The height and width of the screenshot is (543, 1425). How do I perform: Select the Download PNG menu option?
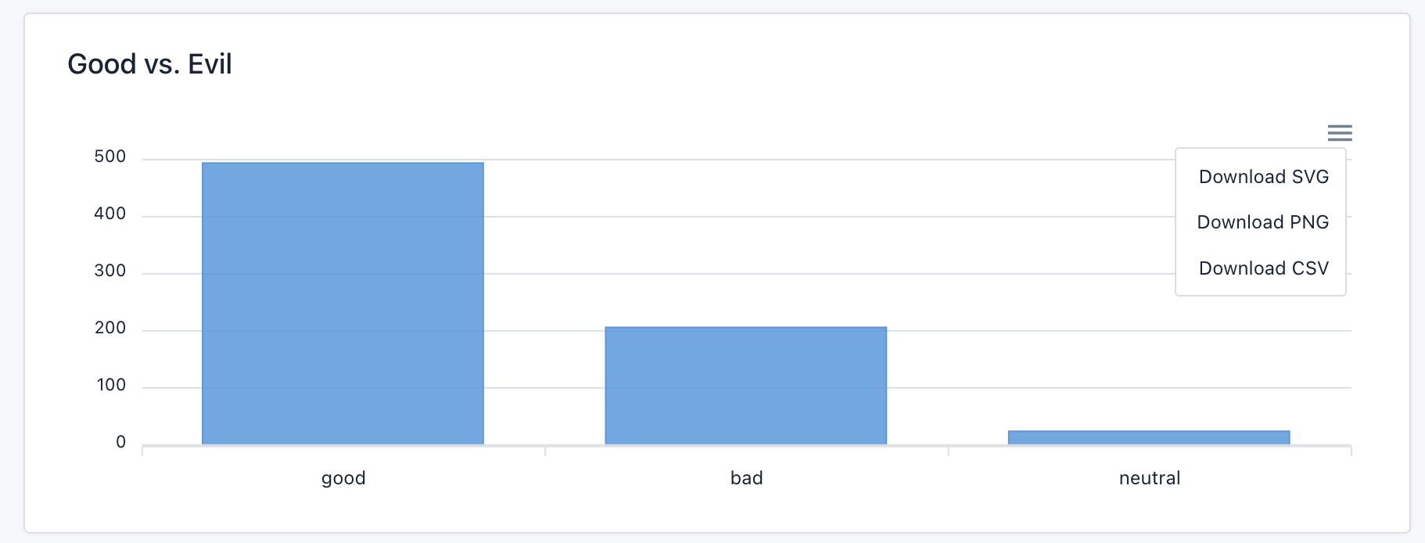click(x=1262, y=222)
